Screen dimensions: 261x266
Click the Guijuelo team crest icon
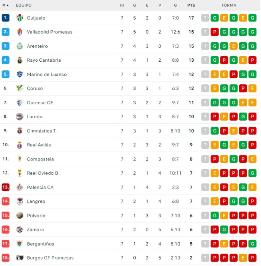(20, 18)
